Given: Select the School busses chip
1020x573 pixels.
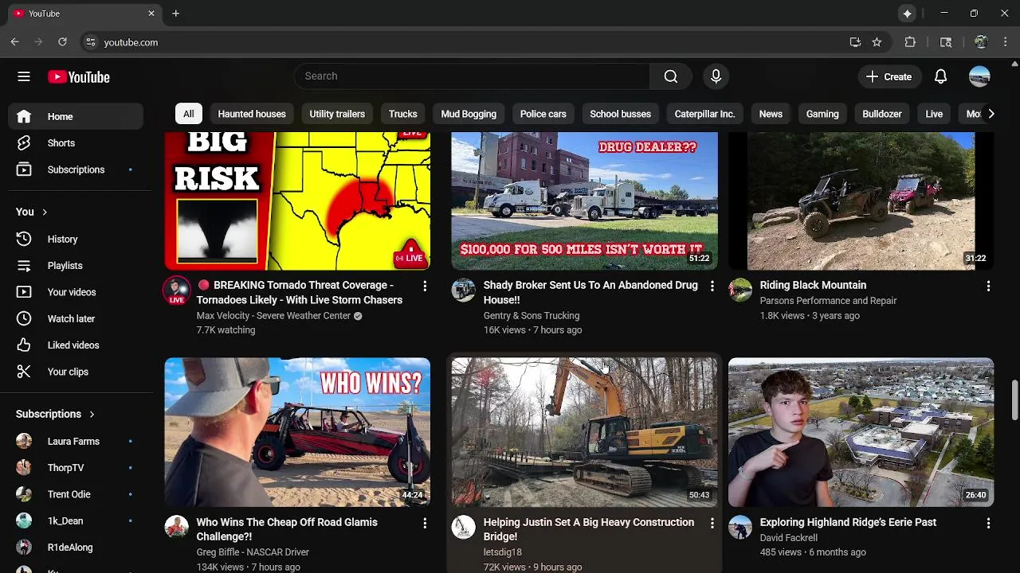Looking at the screenshot, I should point(621,114).
